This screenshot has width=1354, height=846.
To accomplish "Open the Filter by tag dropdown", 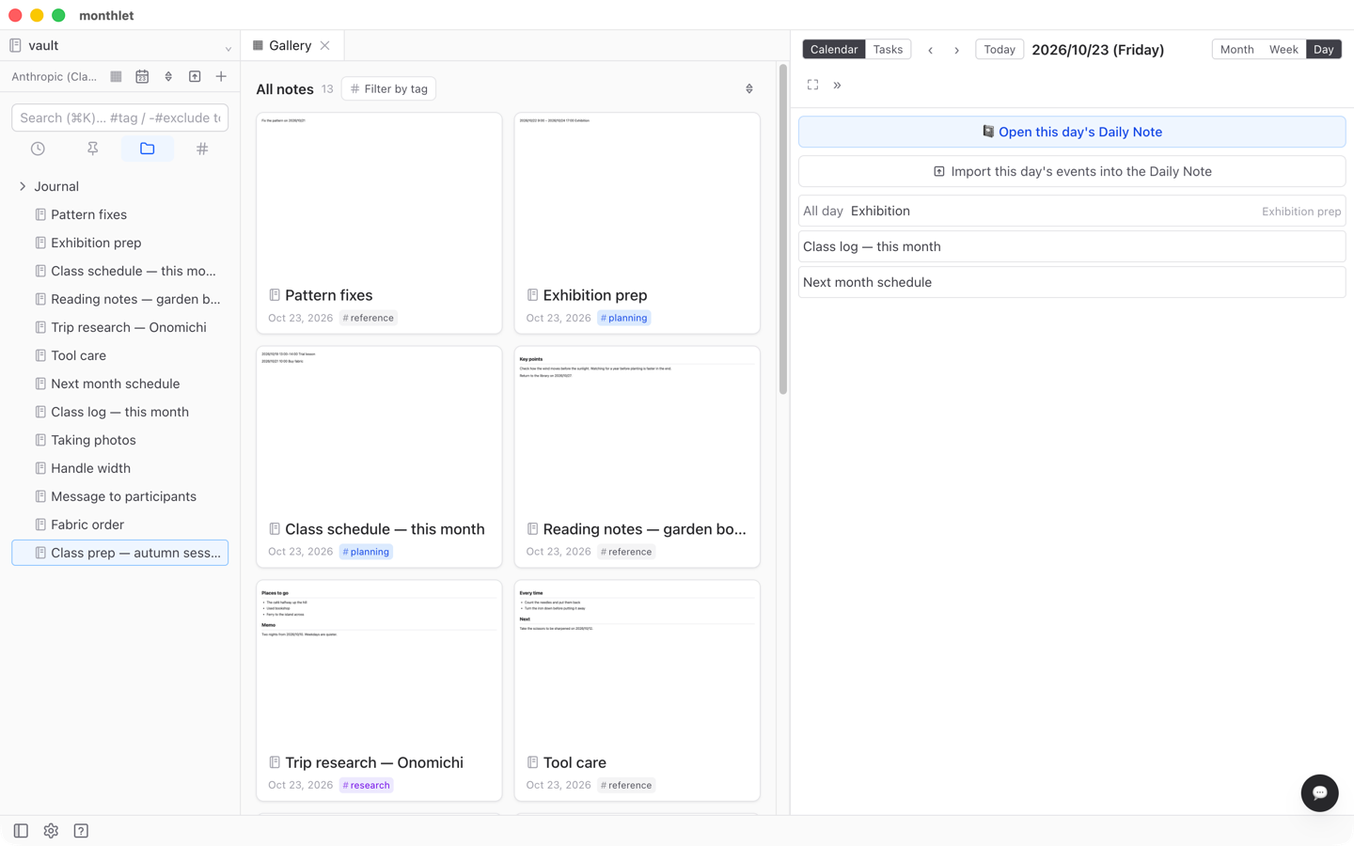I will pyautogui.click(x=388, y=88).
